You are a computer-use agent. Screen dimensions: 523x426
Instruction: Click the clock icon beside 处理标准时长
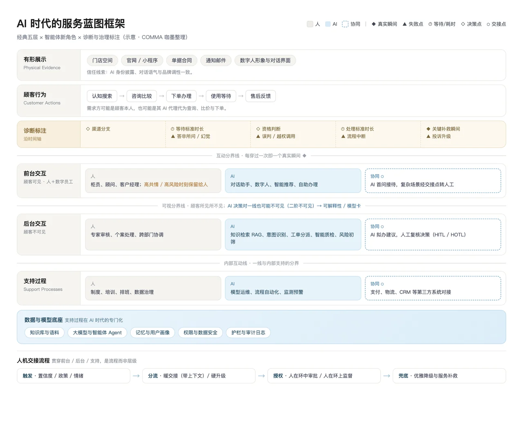(x=343, y=129)
